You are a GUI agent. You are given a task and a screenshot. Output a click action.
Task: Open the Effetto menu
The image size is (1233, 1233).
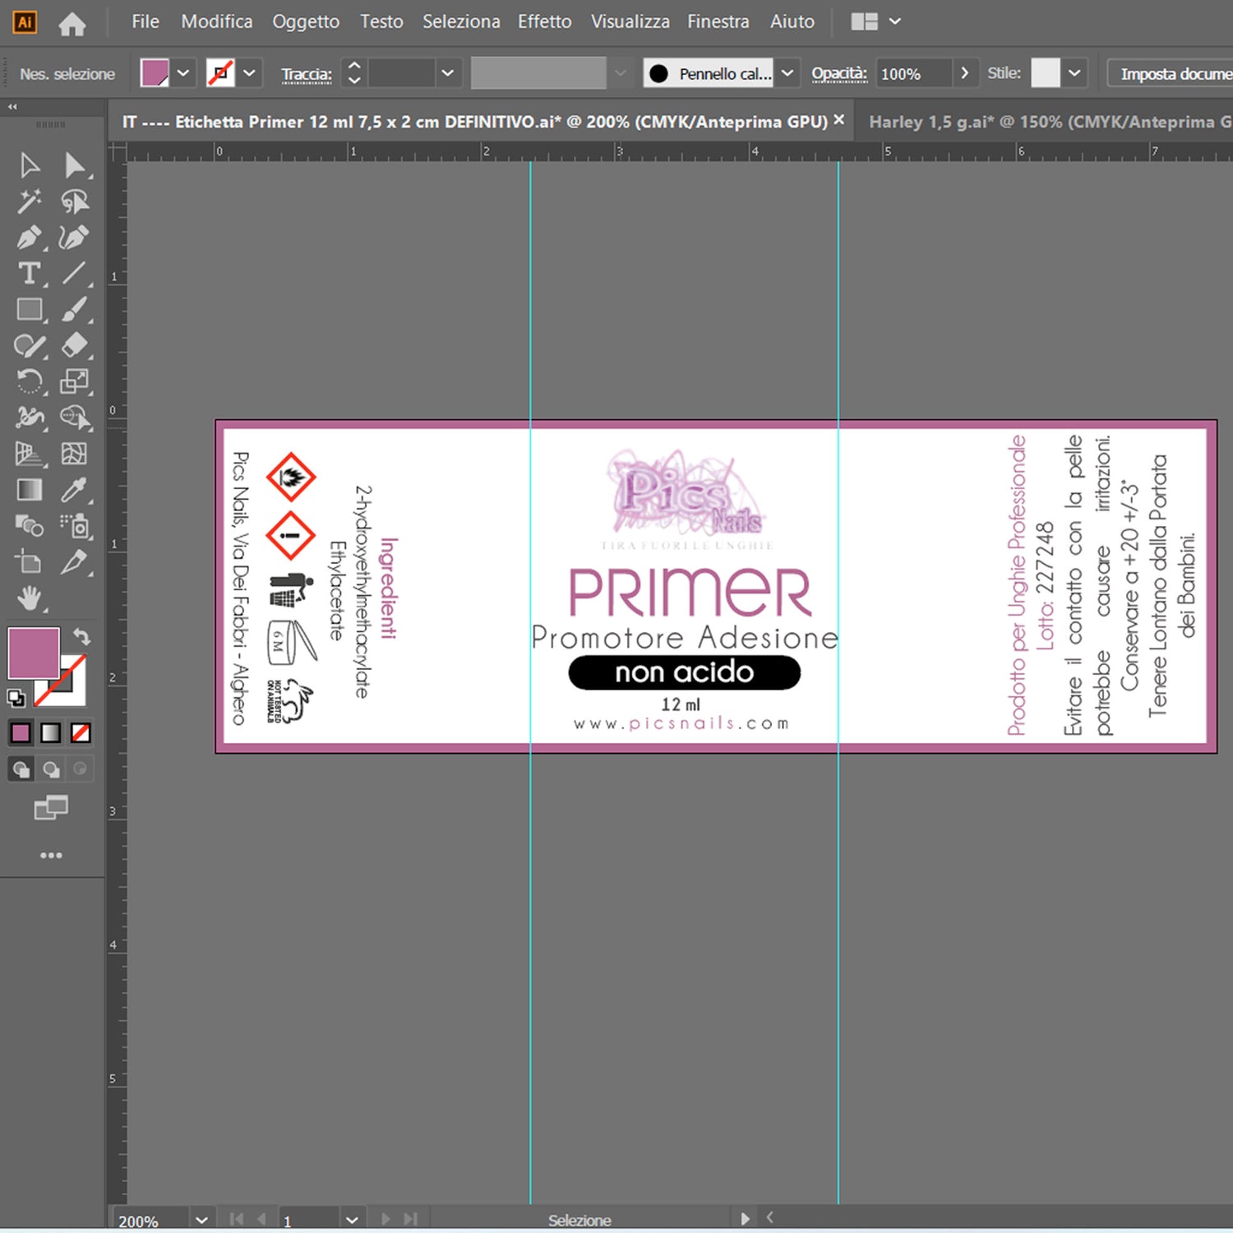(x=544, y=21)
